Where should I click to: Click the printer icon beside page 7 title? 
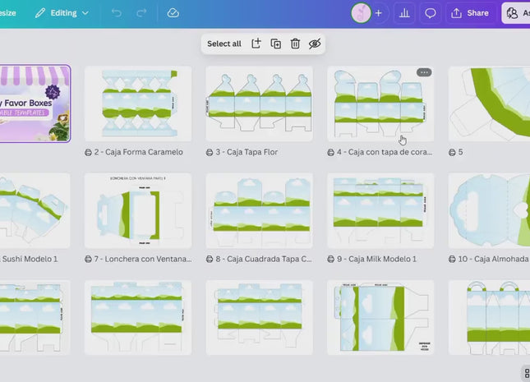pyautogui.click(x=88, y=260)
